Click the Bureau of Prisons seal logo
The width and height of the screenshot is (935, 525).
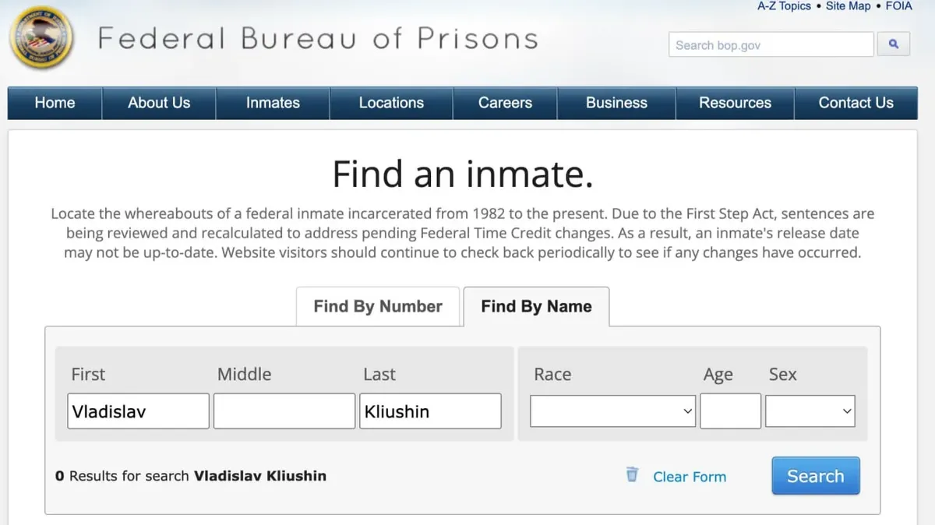pos(41,37)
